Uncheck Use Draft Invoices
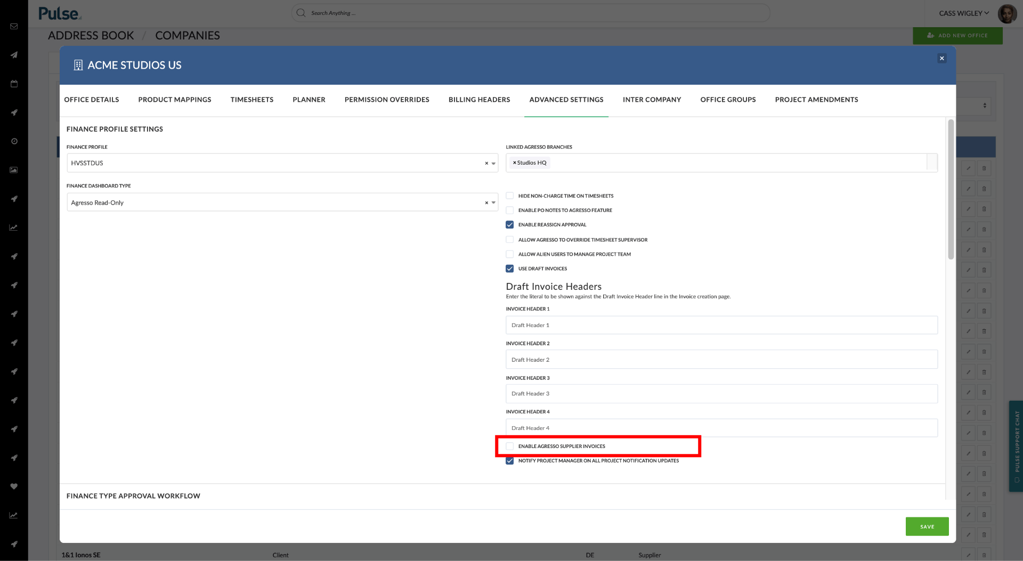This screenshot has width=1023, height=561. coord(510,269)
